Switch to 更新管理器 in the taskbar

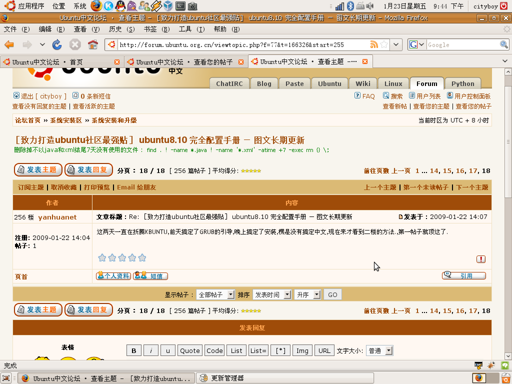coord(285,378)
